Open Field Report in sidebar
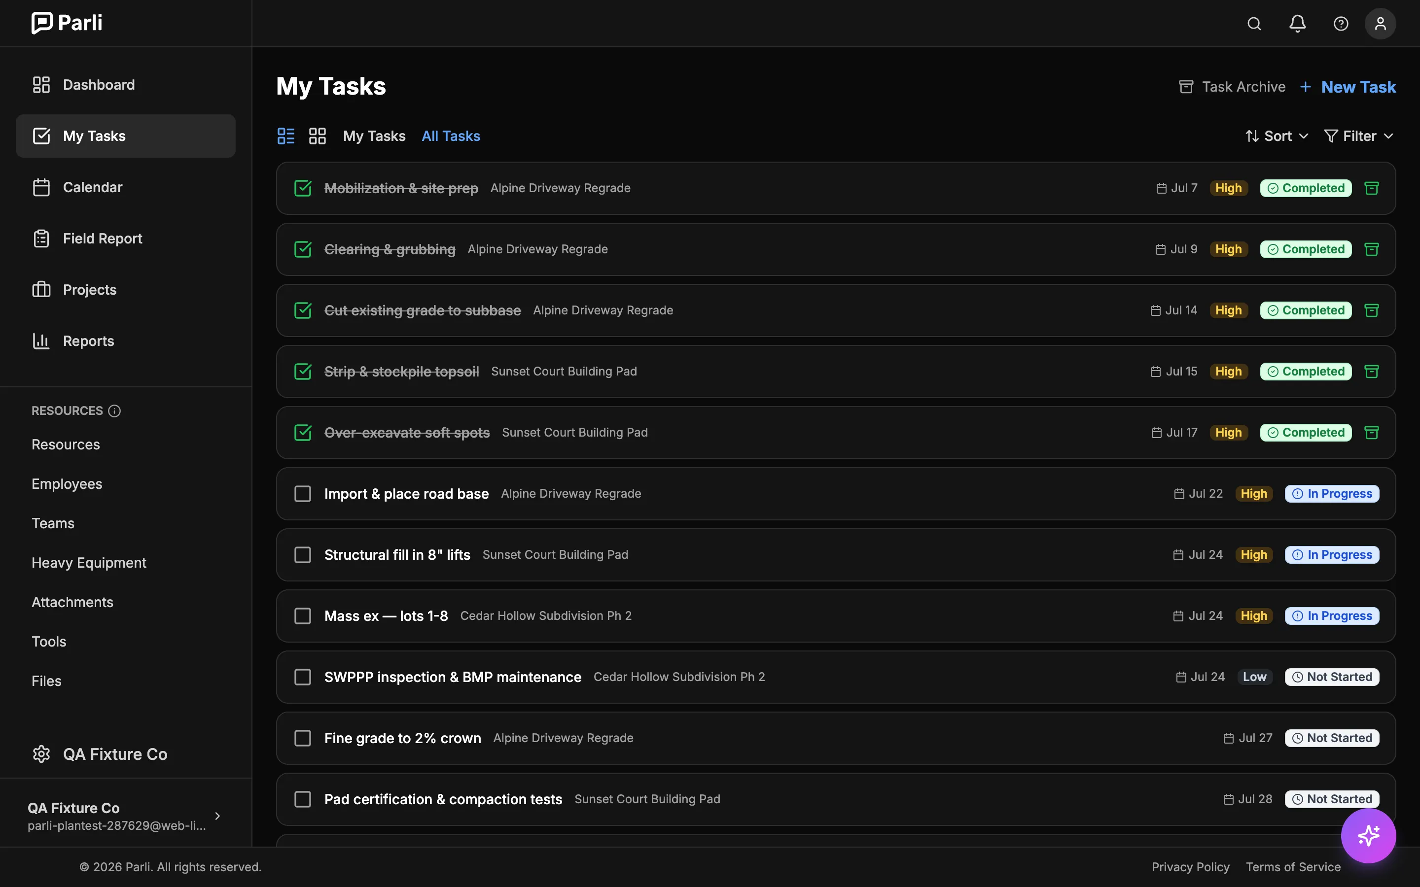This screenshot has width=1420, height=887. click(x=126, y=239)
